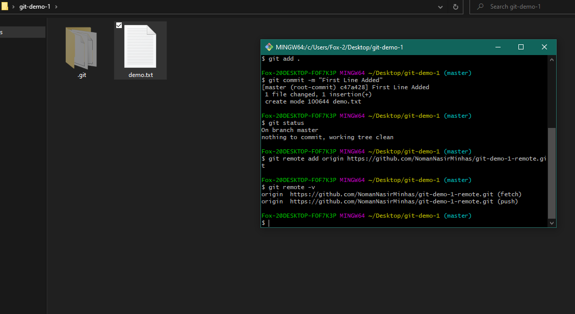
Task: Maximize the MINGW64 terminal window
Action: [x=520, y=46]
